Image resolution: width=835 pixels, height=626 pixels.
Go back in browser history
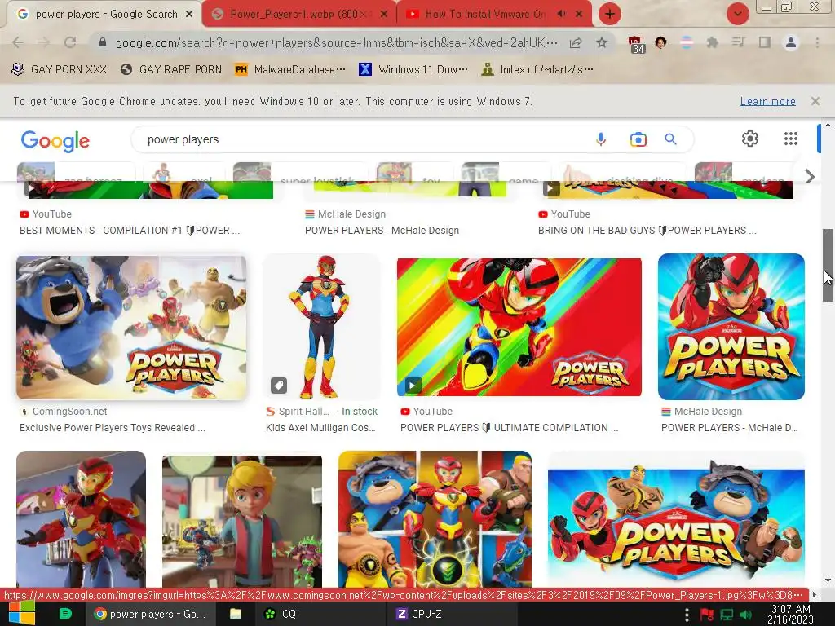click(x=18, y=42)
